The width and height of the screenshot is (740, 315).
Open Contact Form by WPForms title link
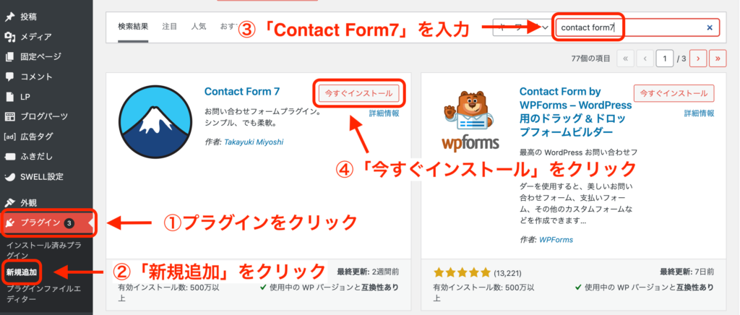576,111
